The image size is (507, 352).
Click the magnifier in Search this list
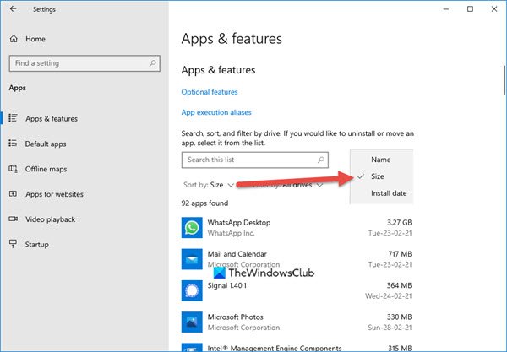pos(321,160)
